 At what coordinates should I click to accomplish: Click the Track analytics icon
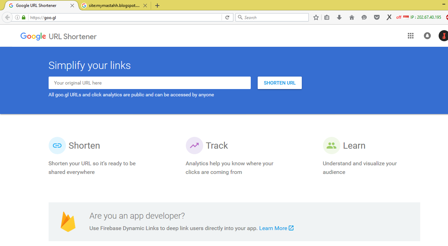[194, 146]
